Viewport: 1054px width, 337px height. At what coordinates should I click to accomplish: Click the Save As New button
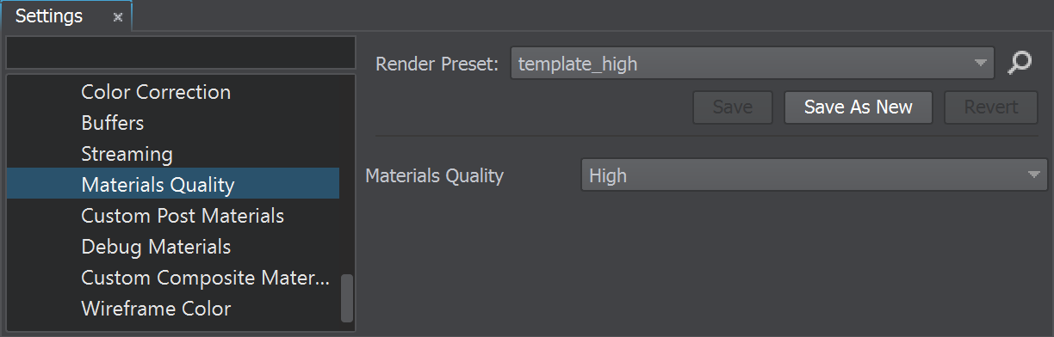pos(858,107)
